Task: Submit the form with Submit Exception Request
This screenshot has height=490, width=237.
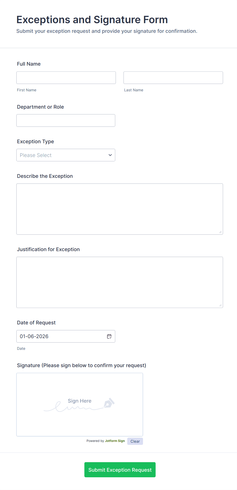Action: pyautogui.click(x=120, y=470)
